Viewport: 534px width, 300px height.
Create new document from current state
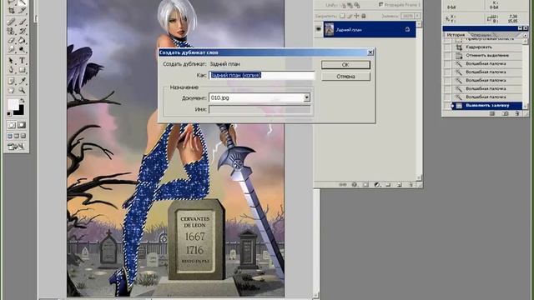(492, 113)
